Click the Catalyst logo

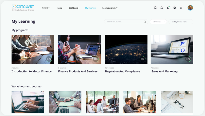tap(23, 8)
